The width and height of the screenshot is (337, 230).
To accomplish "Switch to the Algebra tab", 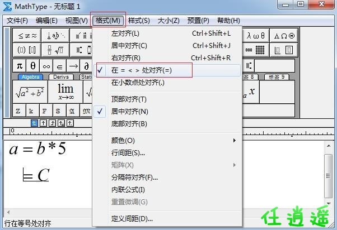I will point(31,76).
